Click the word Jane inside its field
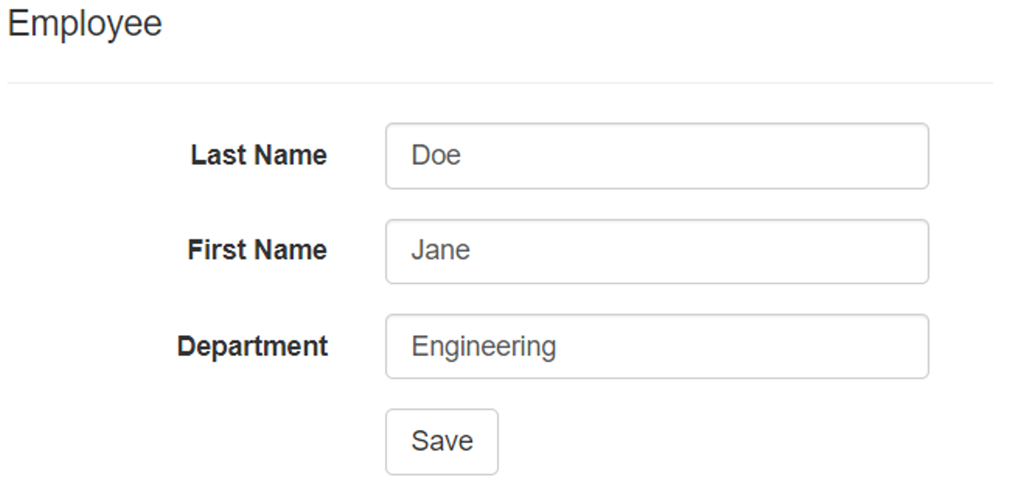Viewport: 1010px width, 488px height. (440, 251)
